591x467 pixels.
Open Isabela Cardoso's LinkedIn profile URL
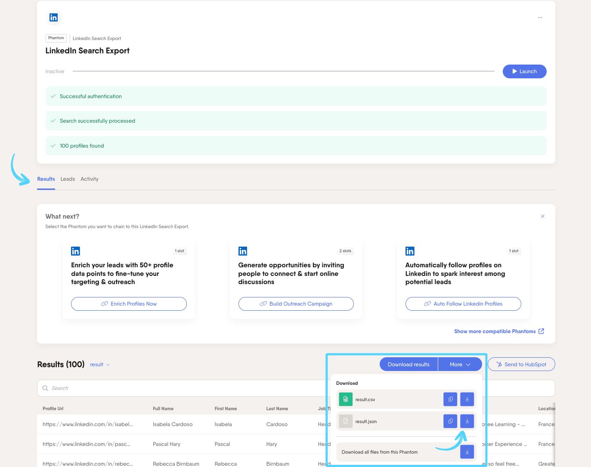[88, 424]
